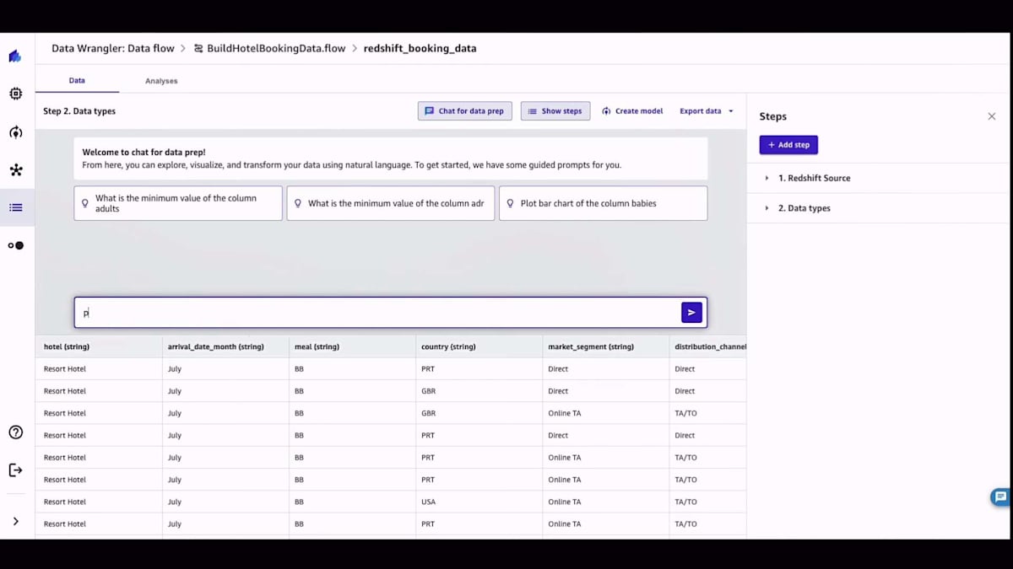Send the chat message with arrow button
This screenshot has width=1013, height=569.
click(x=691, y=313)
